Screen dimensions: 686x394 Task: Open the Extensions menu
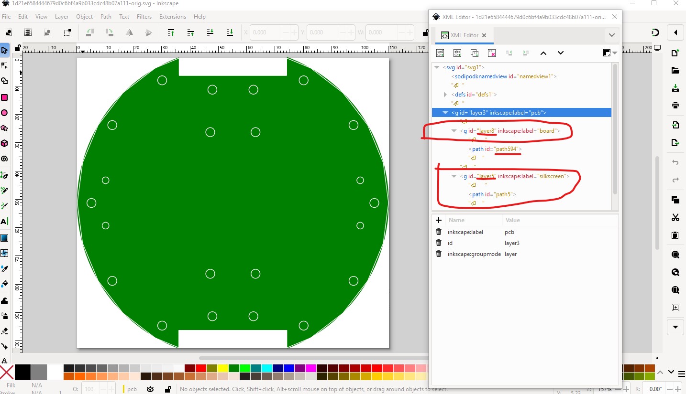click(x=173, y=17)
